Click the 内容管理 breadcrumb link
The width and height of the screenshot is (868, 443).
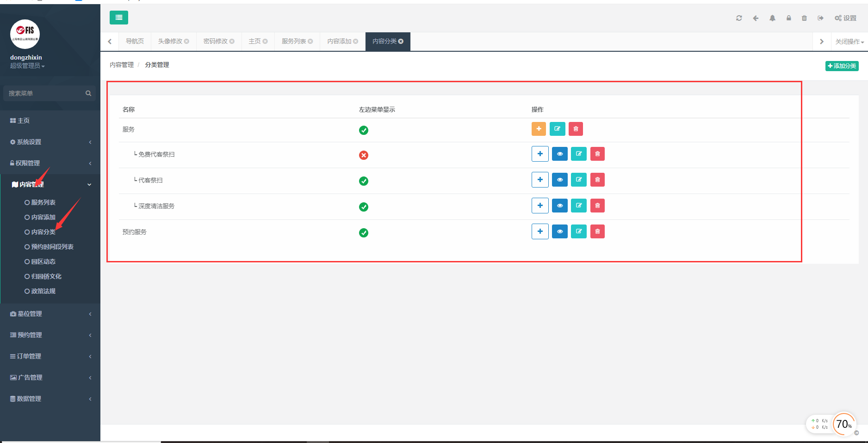coord(122,65)
